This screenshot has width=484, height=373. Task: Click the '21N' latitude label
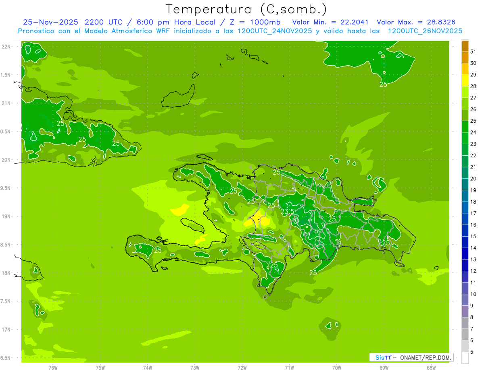[x=6, y=103]
